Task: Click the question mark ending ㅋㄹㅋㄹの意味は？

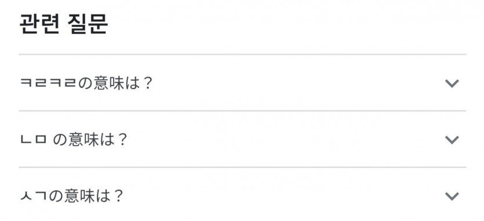Action: [x=148, y=83]
